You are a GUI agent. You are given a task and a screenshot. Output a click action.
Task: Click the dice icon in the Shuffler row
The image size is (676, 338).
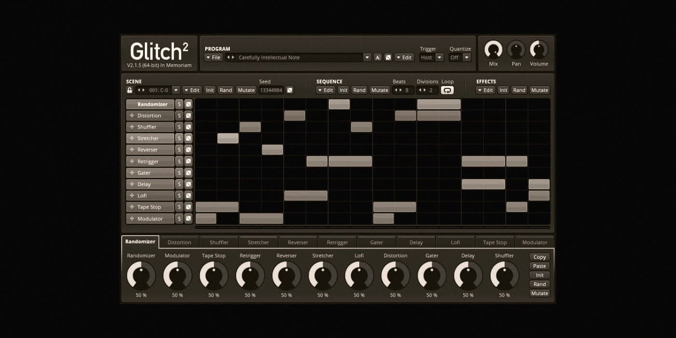coord(188,127)
